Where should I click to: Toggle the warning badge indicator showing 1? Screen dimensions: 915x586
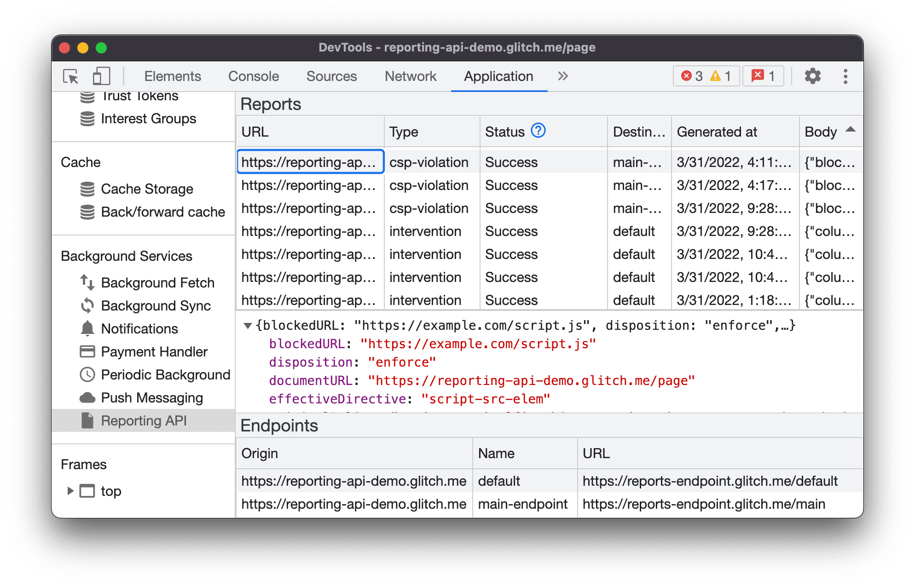pos(719,75)
